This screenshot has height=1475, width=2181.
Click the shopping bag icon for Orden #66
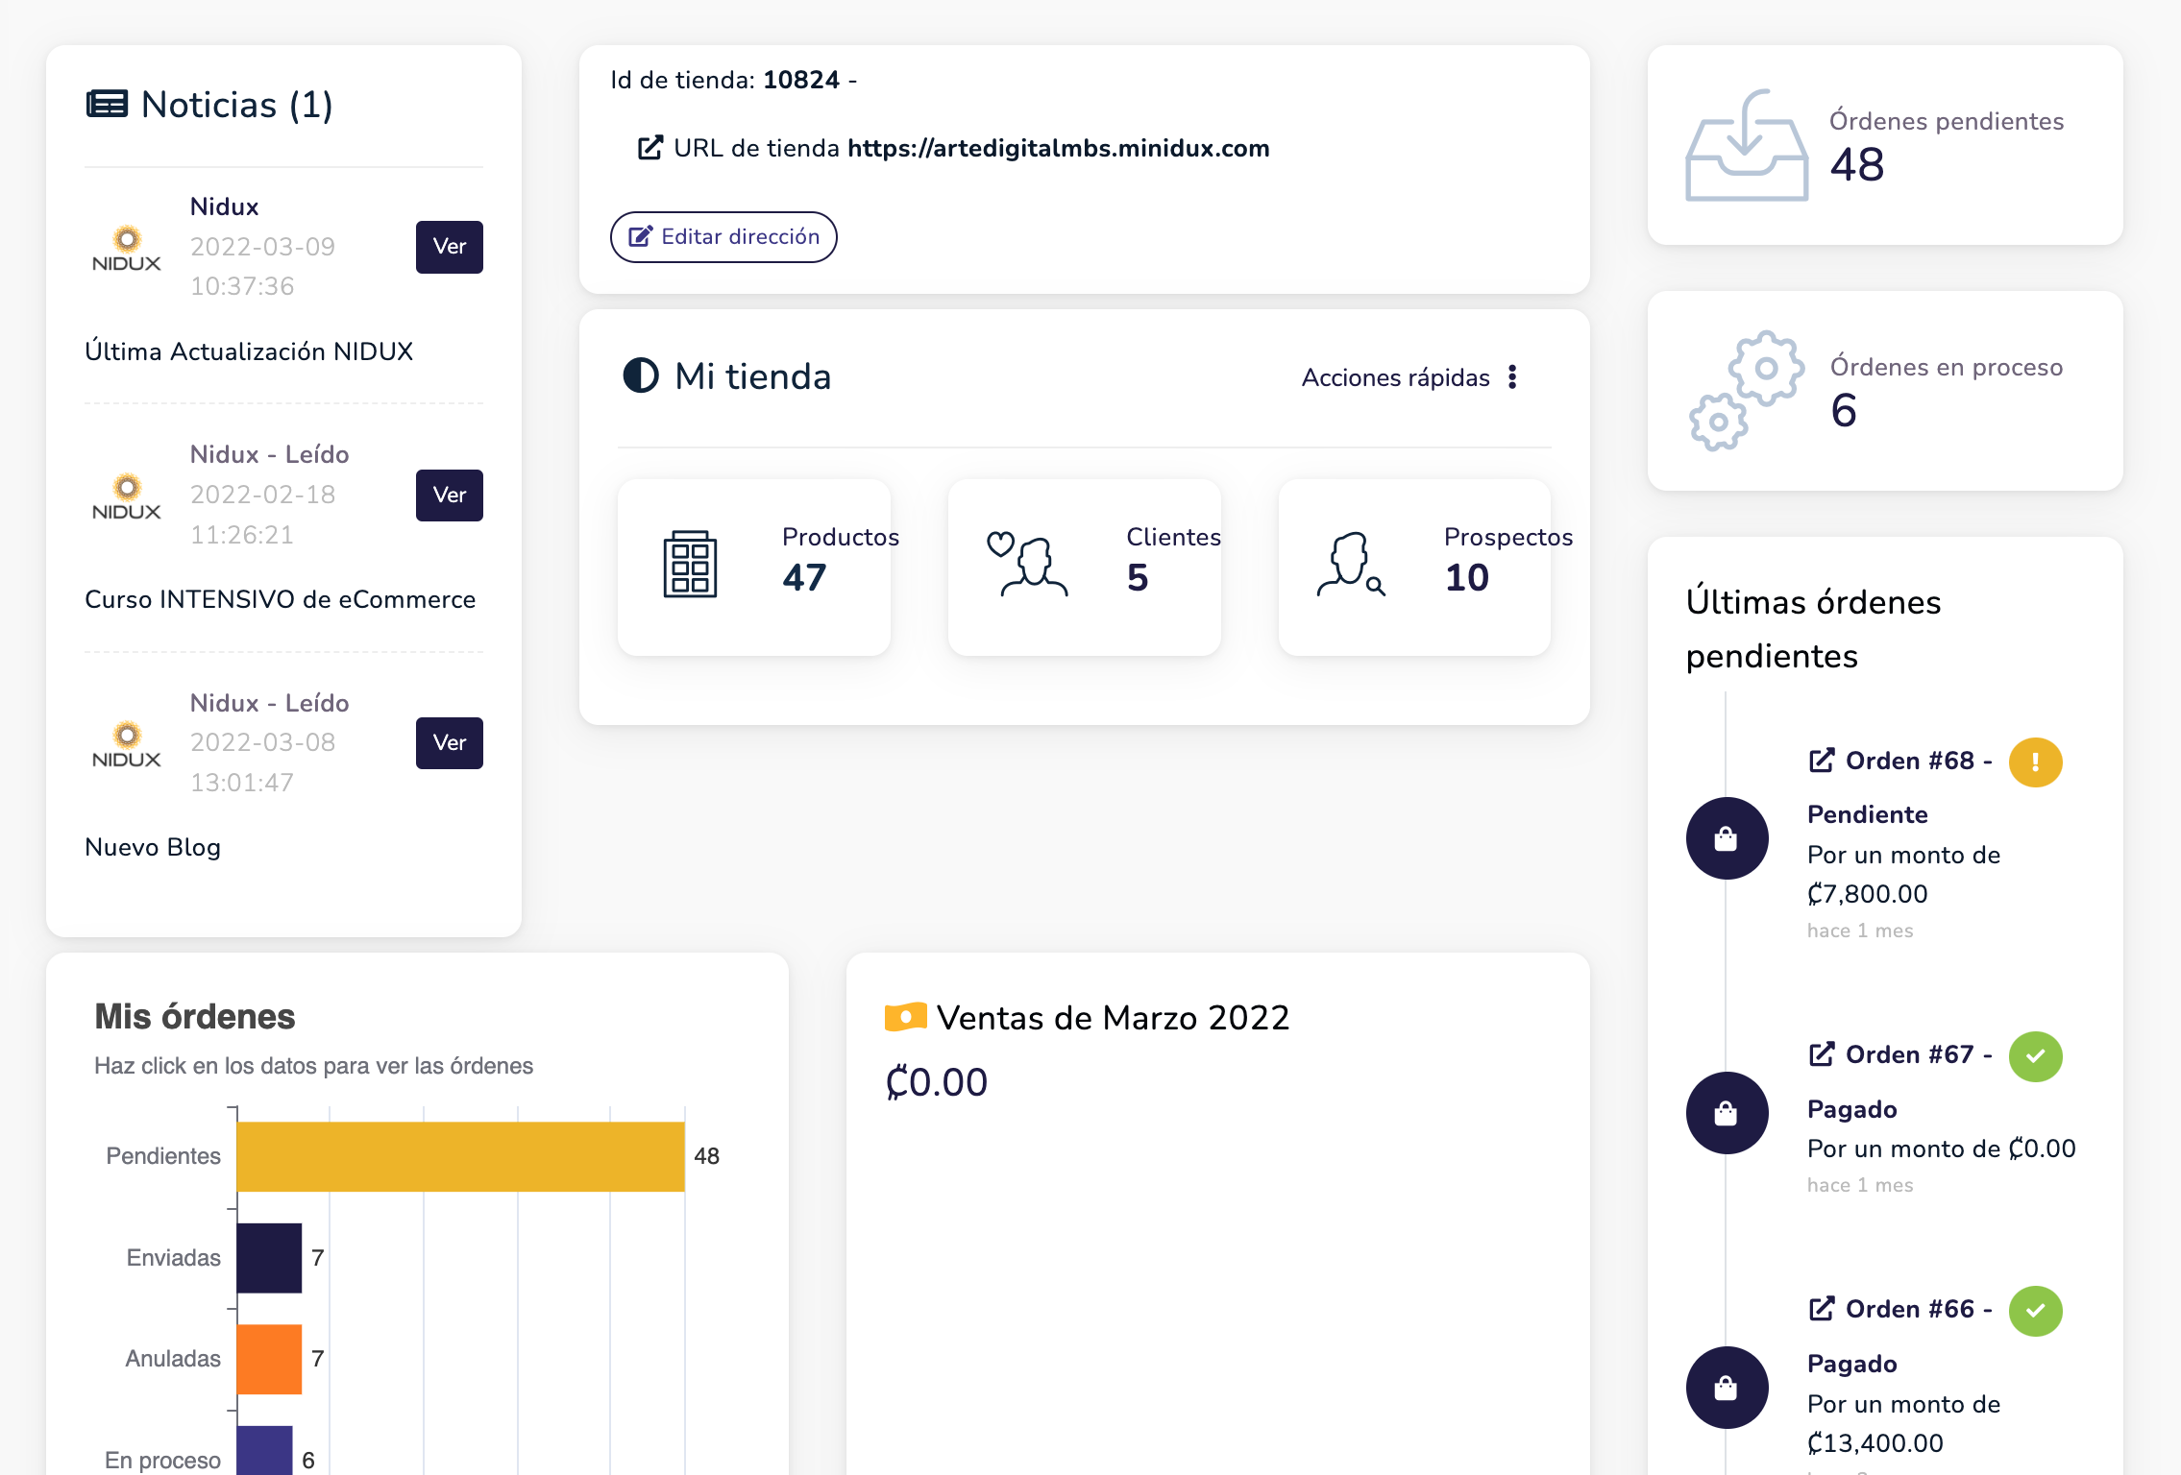[1727, 1388]
